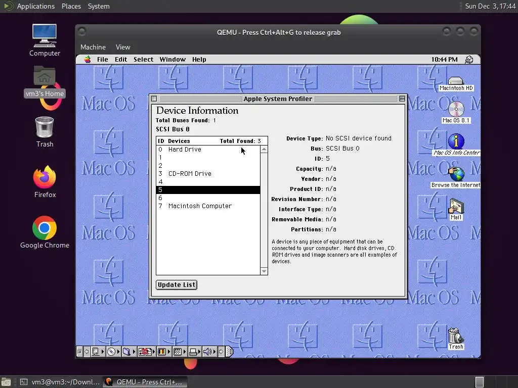Open the red Remote Access strip module

[x=146, y=352]
